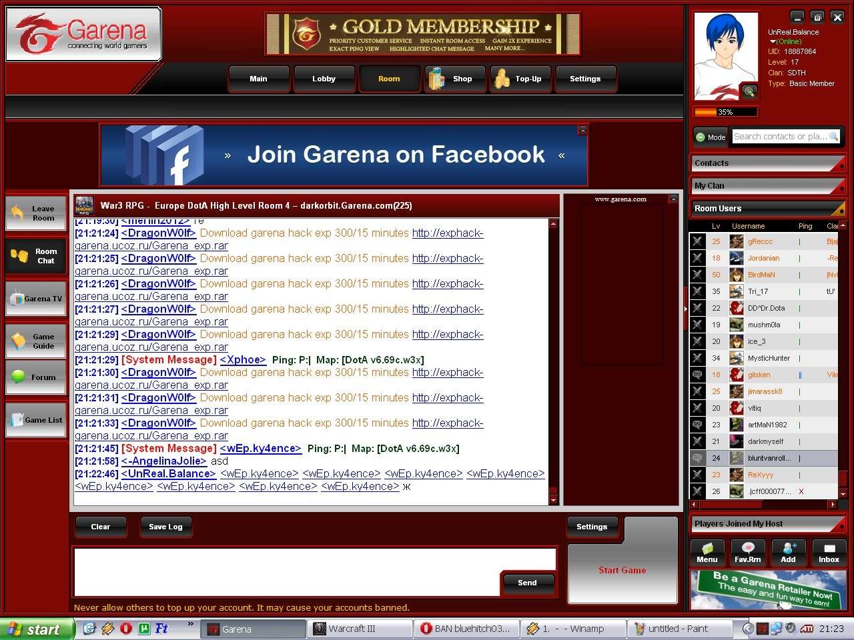Image resolution: width=854 pixels, height=640 pixels.
Task: Click the <-AngelinaJolie> username link
Action: pyautogui.click(x=164, y=461)
